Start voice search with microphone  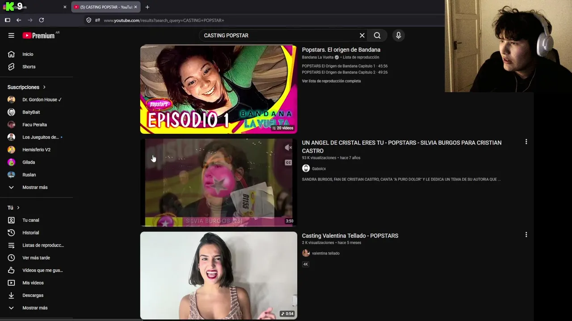click(x=398, y=35)
